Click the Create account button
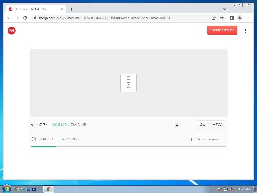 click(x=222, y=30)
